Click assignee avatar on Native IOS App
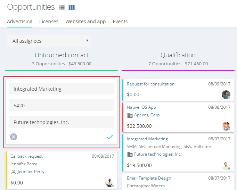This screenshot has height=190, width=237. pyautogui.click(x=226, y=126)
